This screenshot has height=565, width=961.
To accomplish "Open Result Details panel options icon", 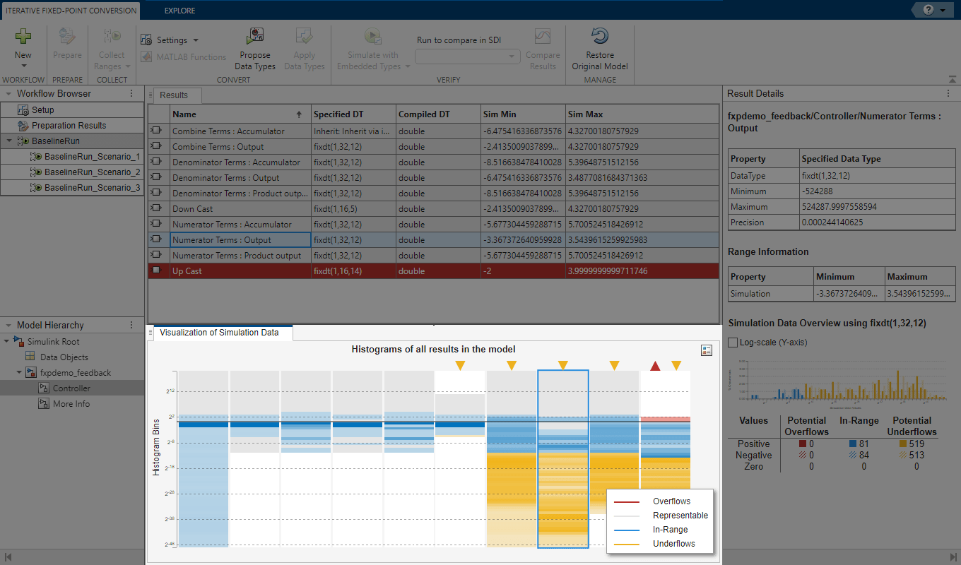I will click(x=948, y=93).
